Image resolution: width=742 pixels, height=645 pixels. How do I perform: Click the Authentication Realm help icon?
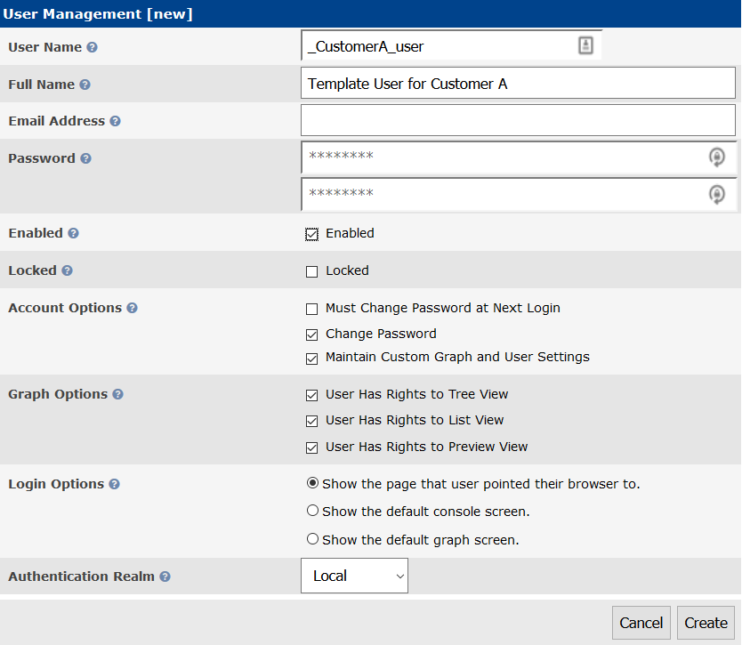pos(165,576)
